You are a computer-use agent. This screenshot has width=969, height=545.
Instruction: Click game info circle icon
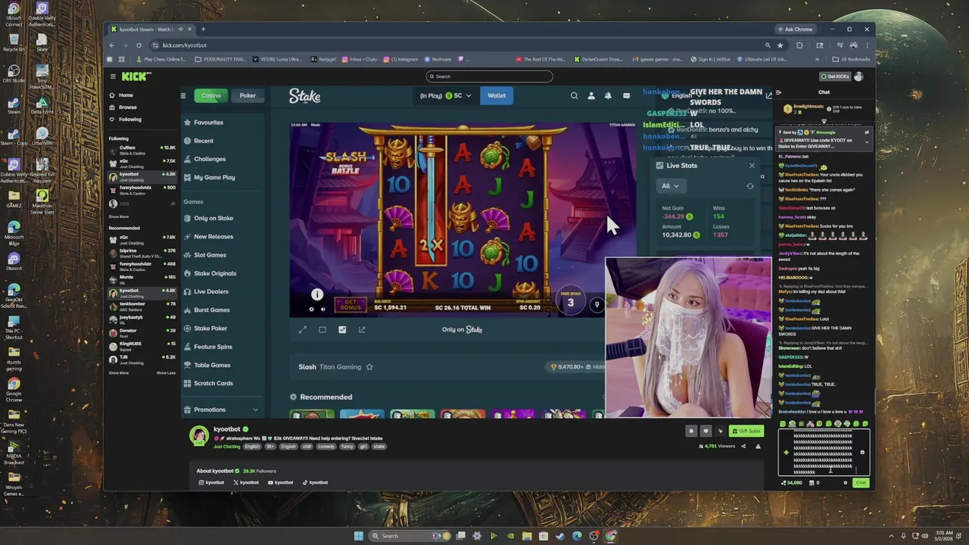[317, 294]
